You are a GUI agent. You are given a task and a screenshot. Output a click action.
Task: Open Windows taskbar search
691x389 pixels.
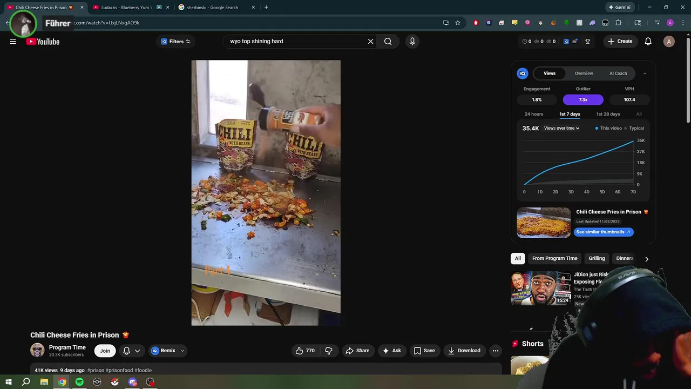[x=26, y=382]
